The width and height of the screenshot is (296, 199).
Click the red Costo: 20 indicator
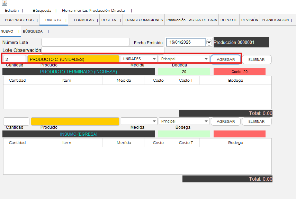(239, 72)
